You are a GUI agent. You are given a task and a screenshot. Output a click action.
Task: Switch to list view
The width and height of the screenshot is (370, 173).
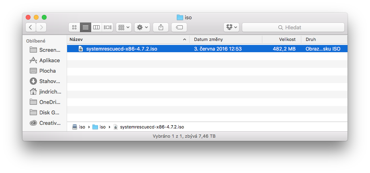coord(86,27)
